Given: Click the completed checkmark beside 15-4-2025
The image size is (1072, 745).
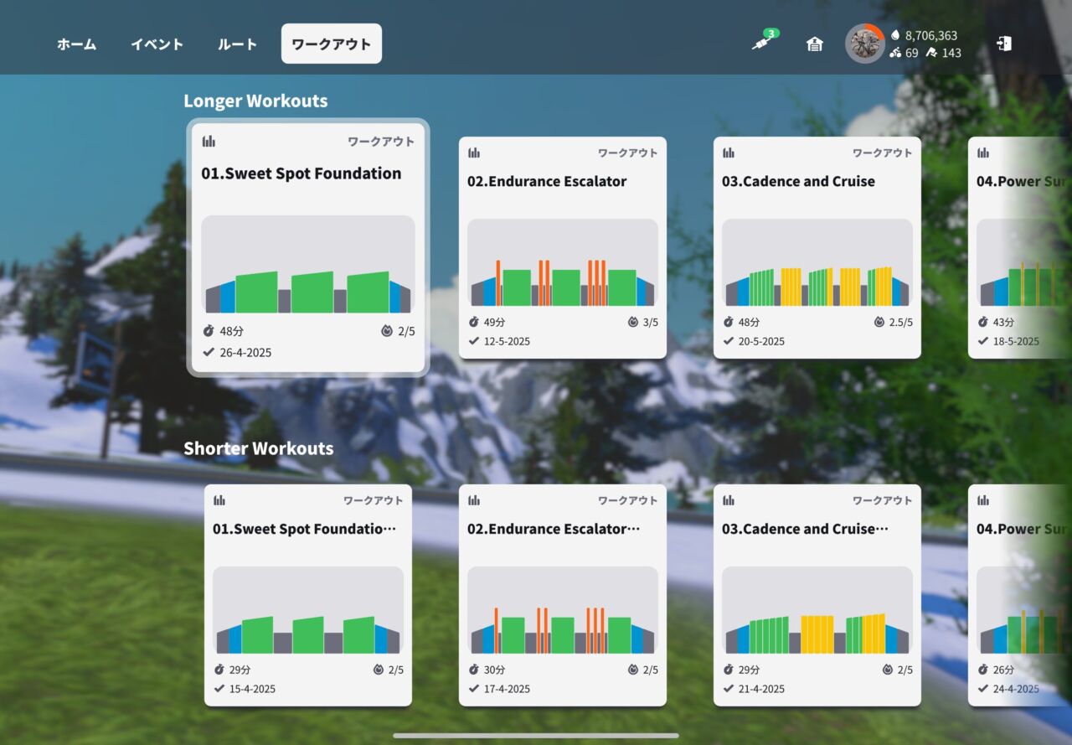Looking at the screenshot, I should [219, 689].
